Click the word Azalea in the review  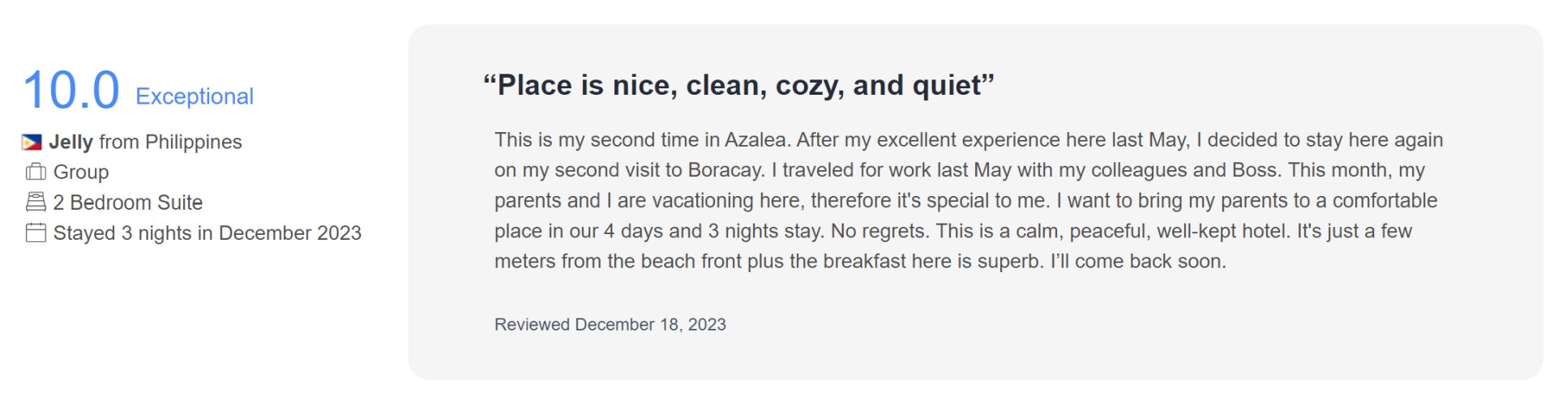pyautogui.click(x=755, y=140)
